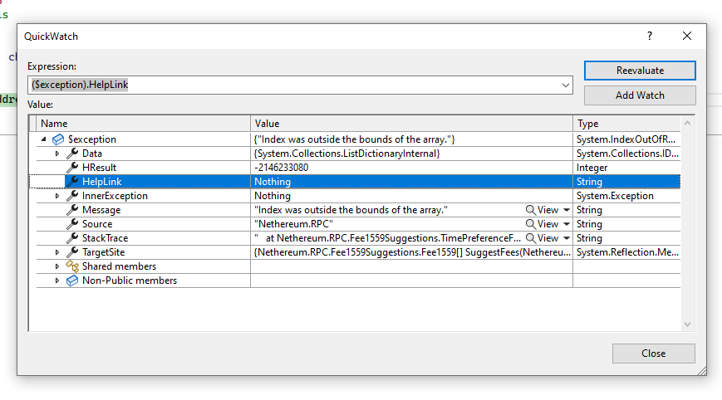Expand the TargetSite node
Screen dimensions: 722x400
coord(57,252)
